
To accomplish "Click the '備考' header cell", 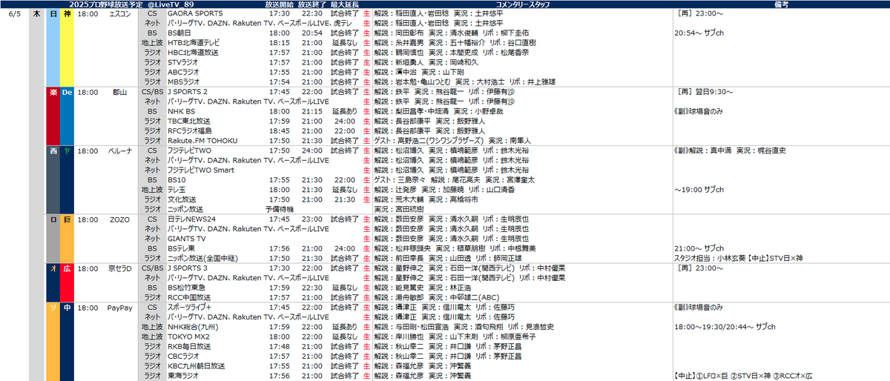I will point(782,4).
